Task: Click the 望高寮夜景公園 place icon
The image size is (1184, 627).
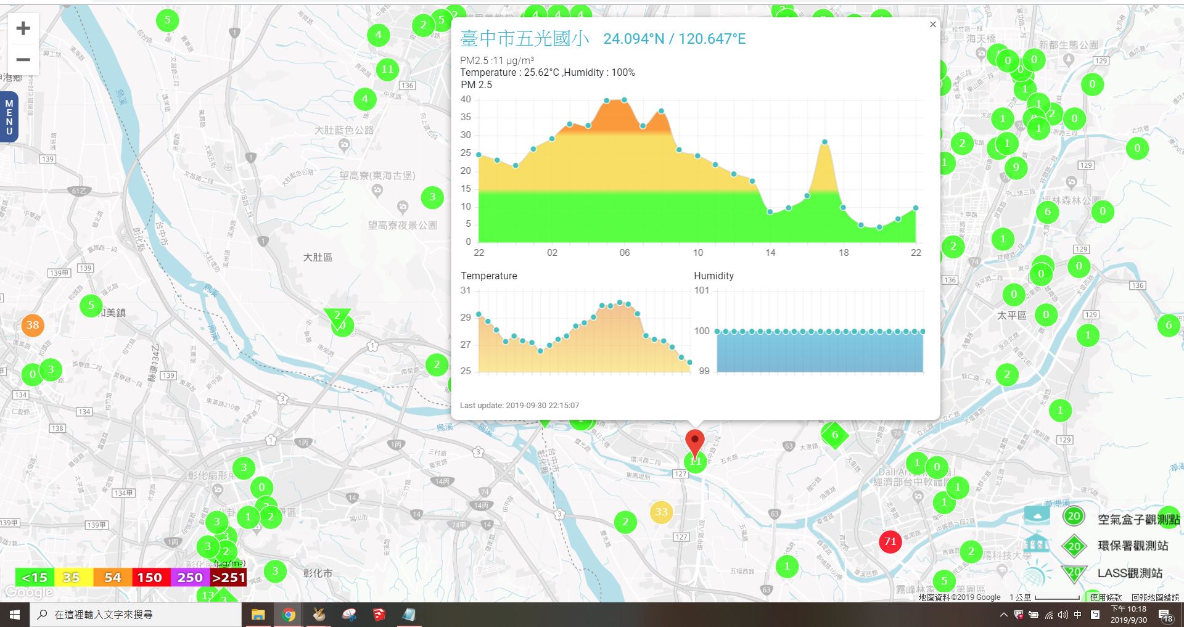Action: [402, 206]
